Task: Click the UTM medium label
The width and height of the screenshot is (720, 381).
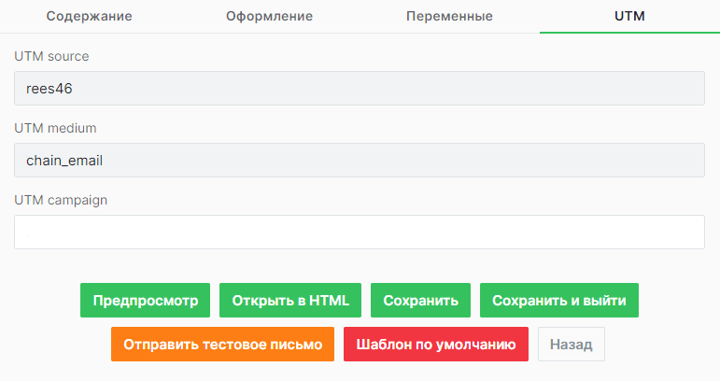Action: tap(55, 128)
